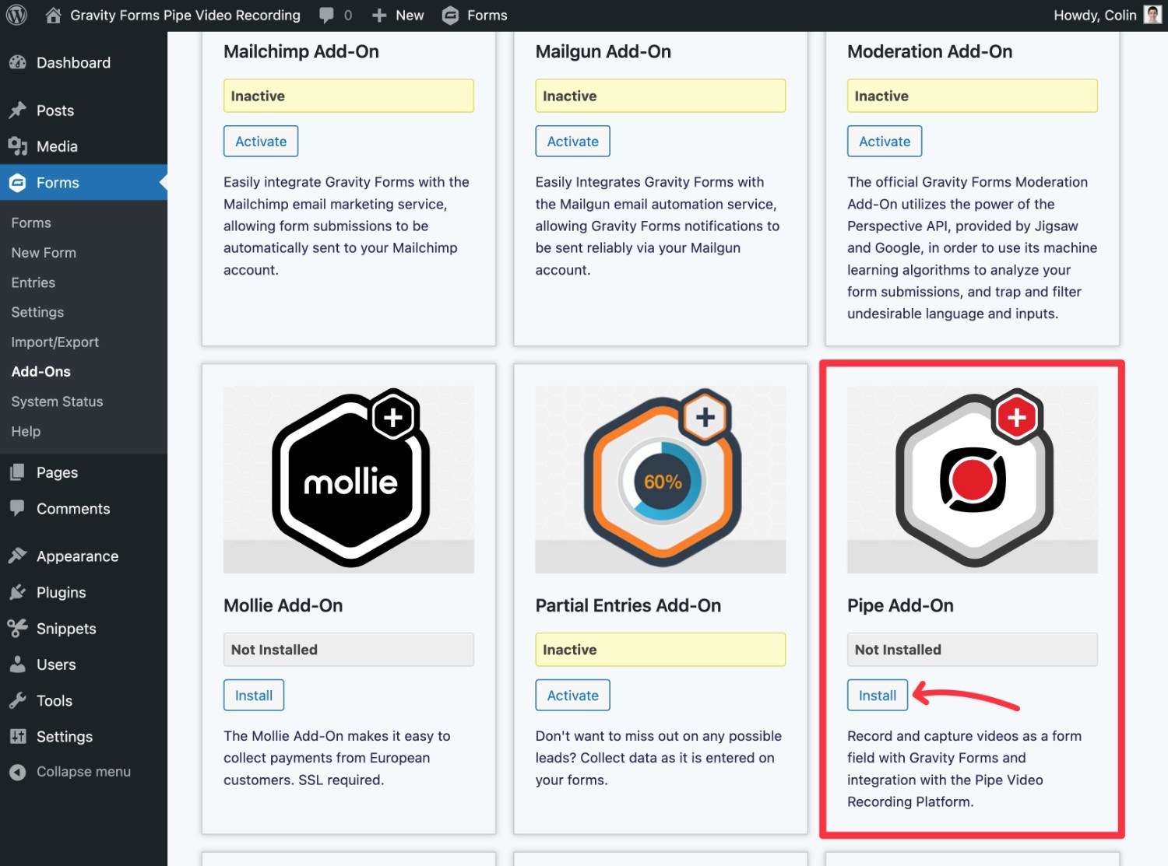
Task: Click the Collapse menu arrow icon
Action: 18,772
